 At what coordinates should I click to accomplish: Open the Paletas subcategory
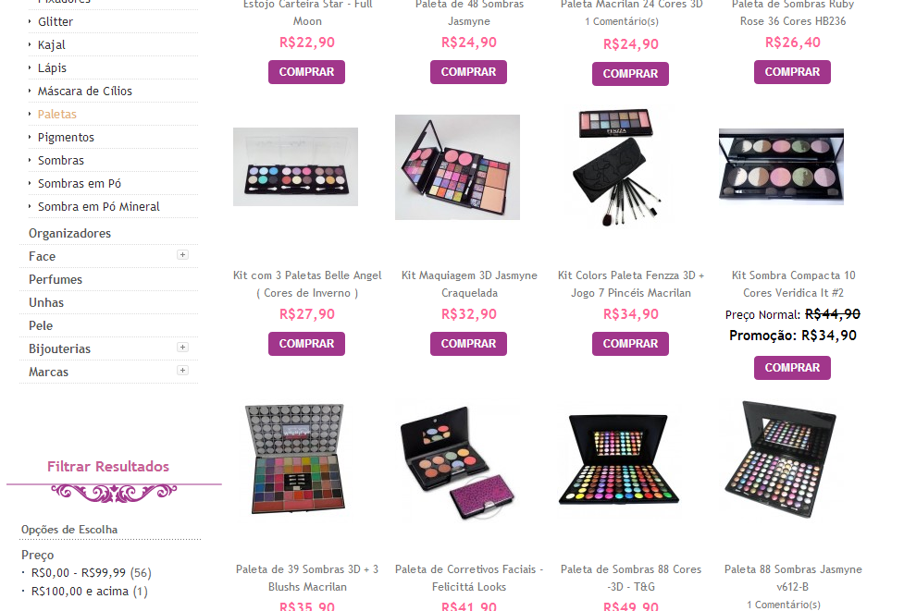(x=57, y=114)
